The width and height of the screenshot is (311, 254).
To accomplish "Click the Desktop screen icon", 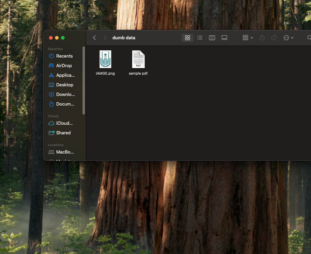I will [x=51, y=85].
